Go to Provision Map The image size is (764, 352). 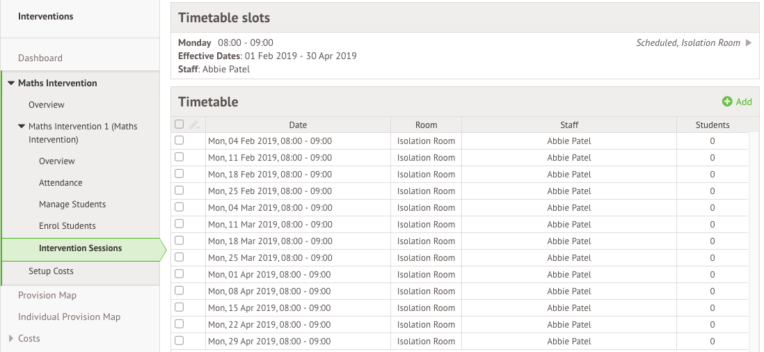click(47, 296)
